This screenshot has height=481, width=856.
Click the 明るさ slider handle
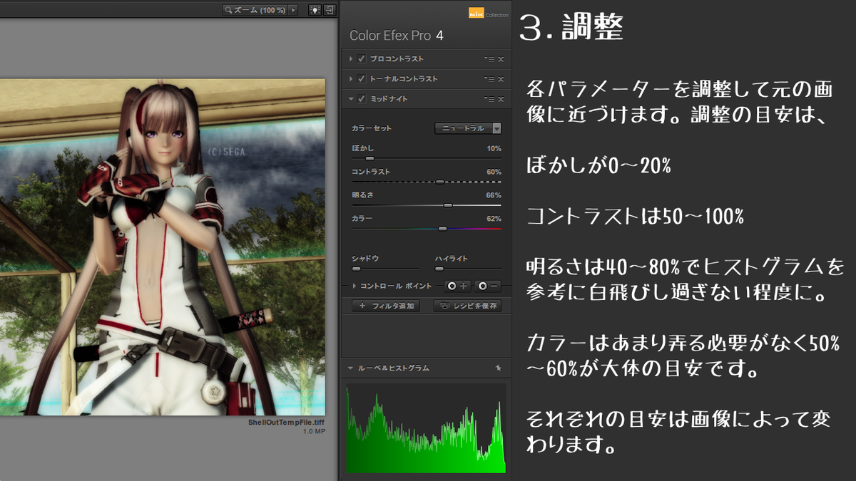pos(448,205)
